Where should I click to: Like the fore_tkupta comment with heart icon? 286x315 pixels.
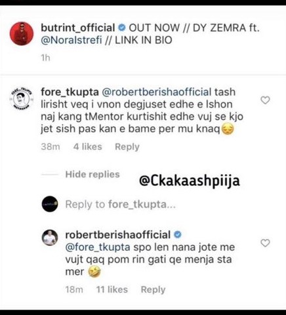pyautogui.click(x=265, y=100)
